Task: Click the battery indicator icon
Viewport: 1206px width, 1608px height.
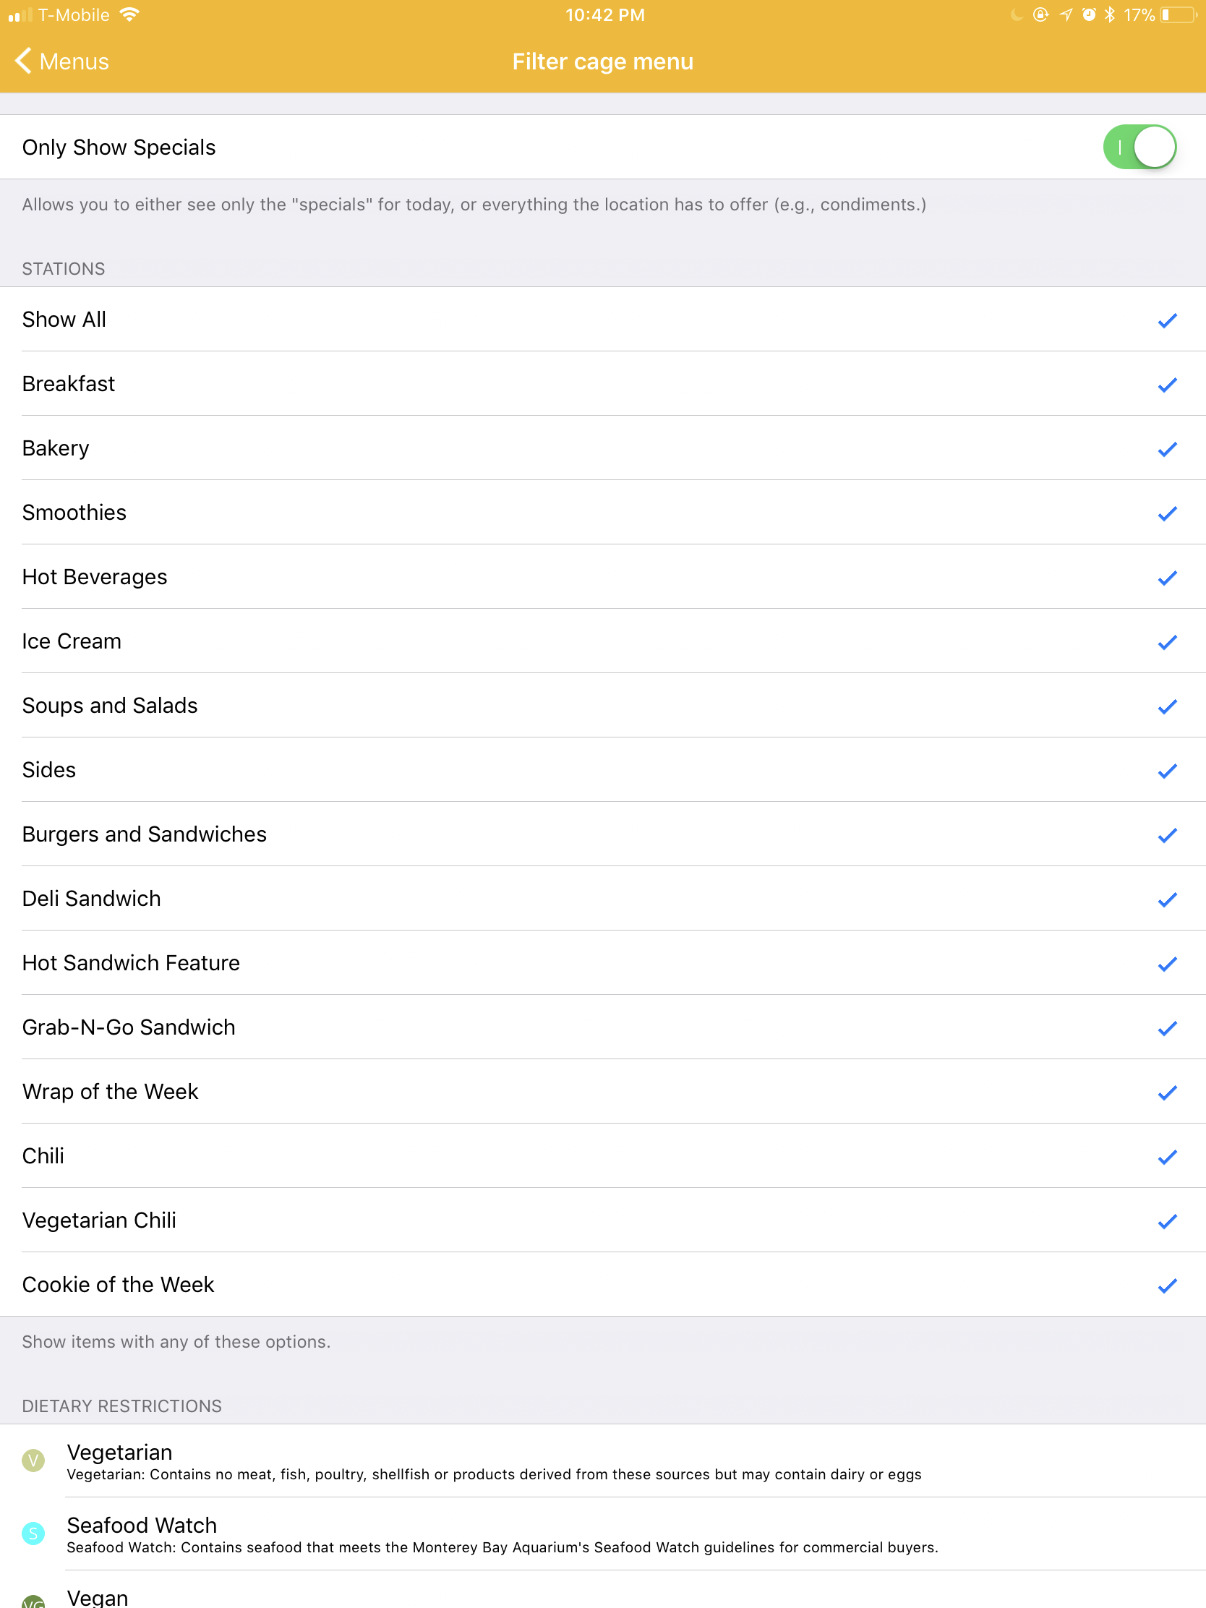Action: (1178, 14)
